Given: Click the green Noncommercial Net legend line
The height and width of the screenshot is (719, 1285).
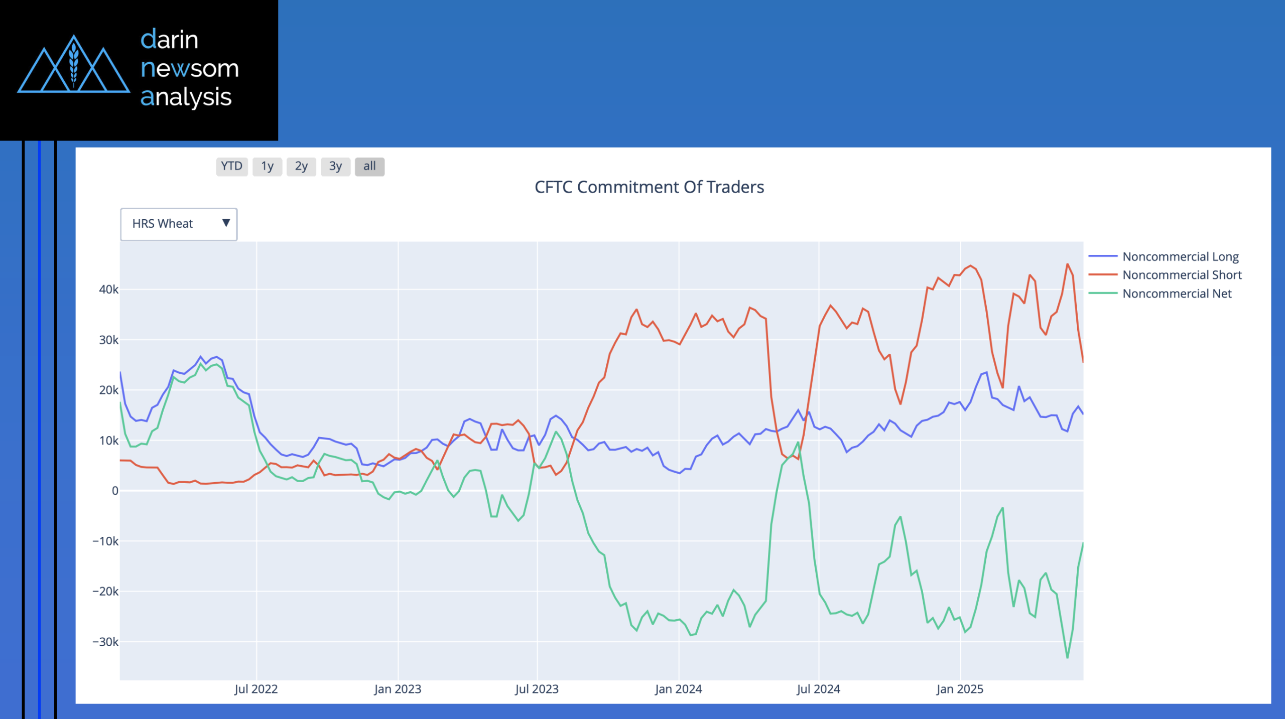Looking at the screenshot, I should tap(1102, 294).
